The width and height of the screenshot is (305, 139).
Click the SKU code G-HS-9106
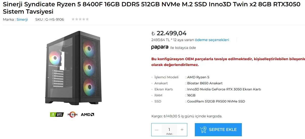pyautogui.click(x=55, y=19)
